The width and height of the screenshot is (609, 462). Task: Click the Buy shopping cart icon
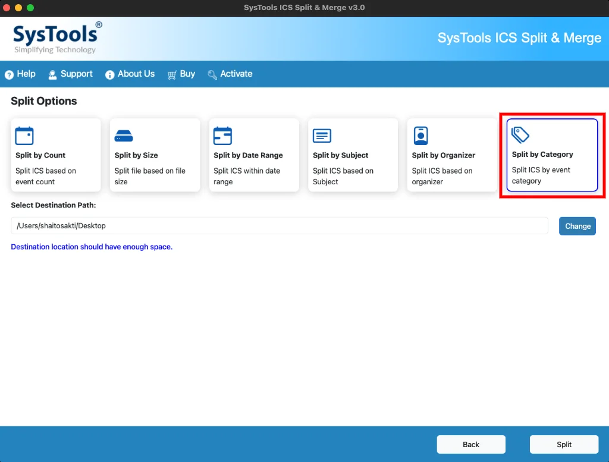point(172,74)
